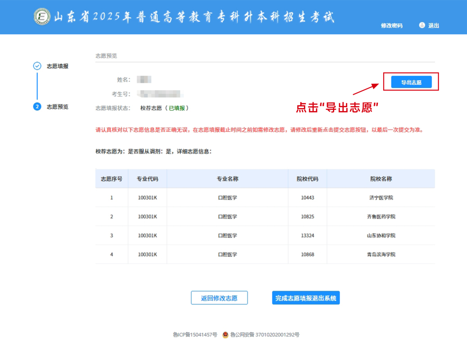Viewport: 467px width, 357px height.
Task: Click the school emblem logo in the header
Action: pos(42,16)
